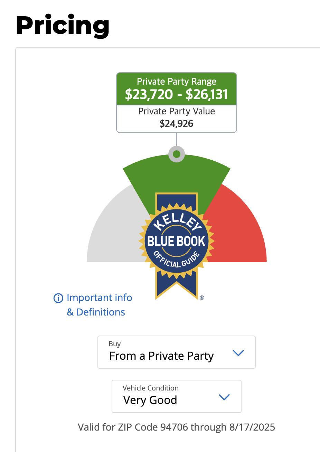The height and width of the screenshot is (452, 320).
Task: Open the Vehicle Condition Very Good dropdown
Action: pos(177,396)
